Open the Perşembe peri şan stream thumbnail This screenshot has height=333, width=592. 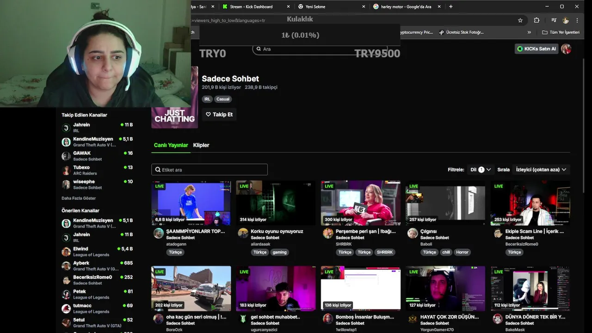pyautogui.click(x=361, y=203)
